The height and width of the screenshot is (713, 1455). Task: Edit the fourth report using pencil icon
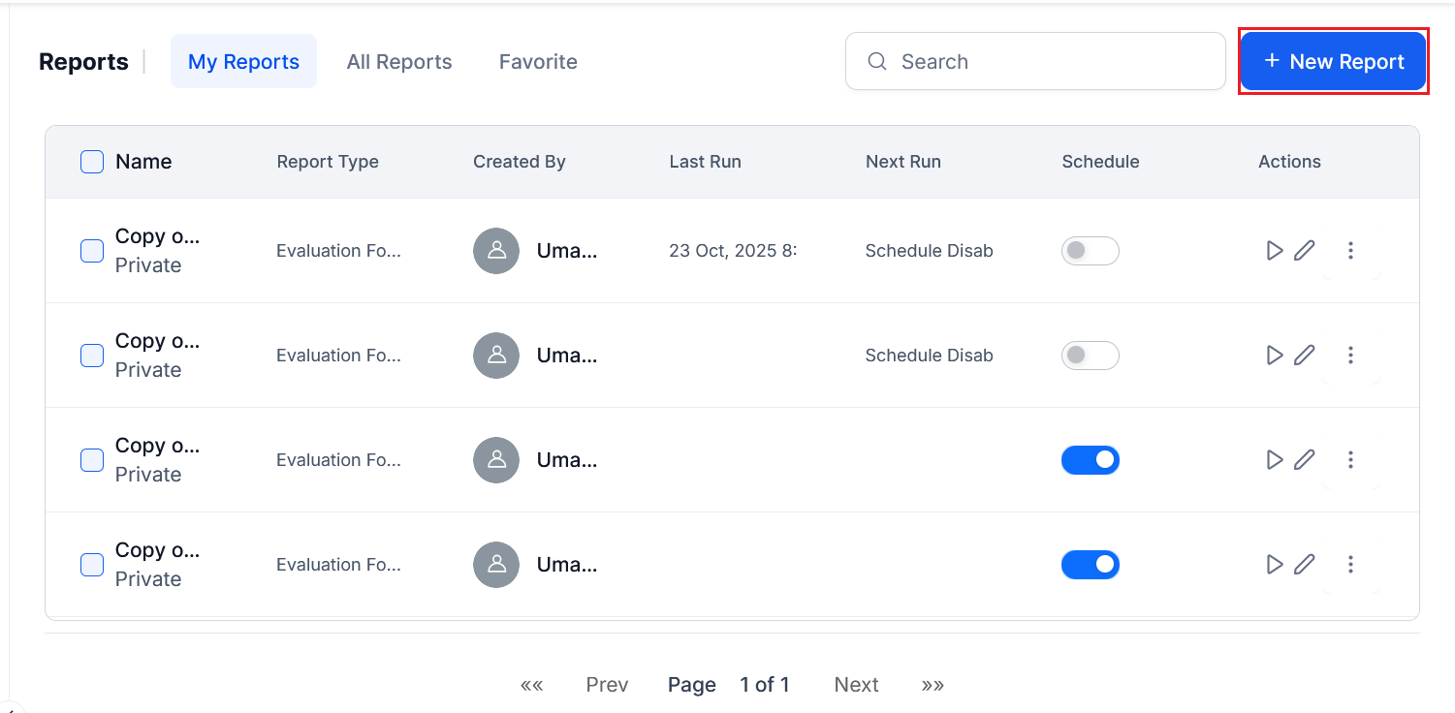tap(1305, 565)
